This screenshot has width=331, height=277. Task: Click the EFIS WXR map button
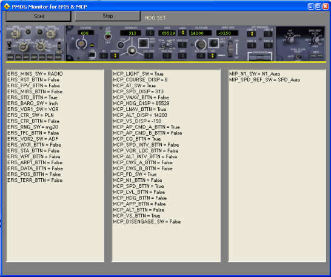click(10, 57)
